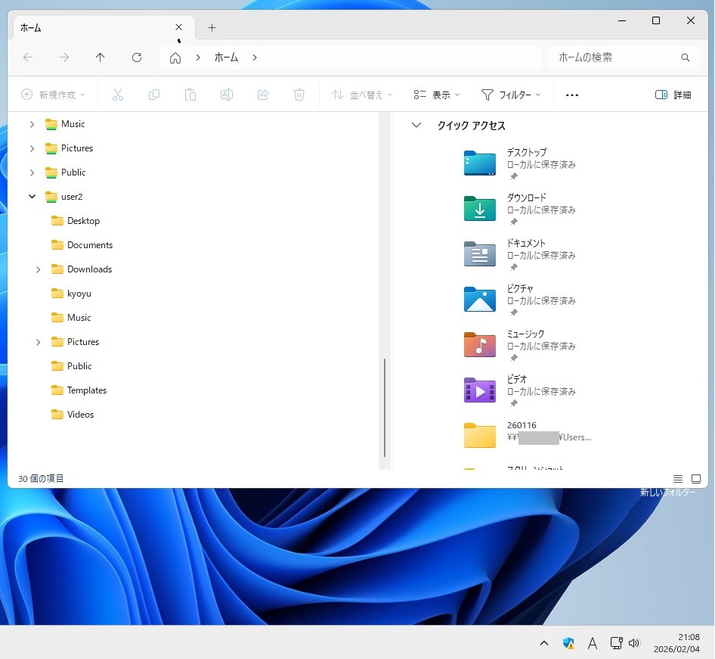This screenshot has height=659, width=715.
Task: Open the ピクチャ folder icon
Action: [480, 300]
